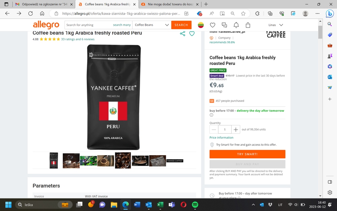Open a new browser tab
The image size is (337, 211).
[206, 4]
